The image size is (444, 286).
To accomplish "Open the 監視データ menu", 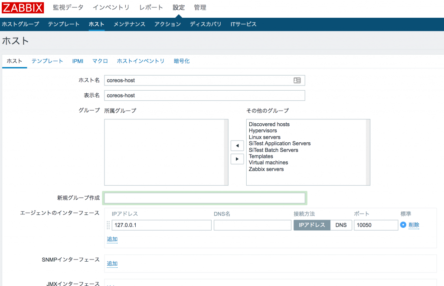I will click(x=68, y=8).
